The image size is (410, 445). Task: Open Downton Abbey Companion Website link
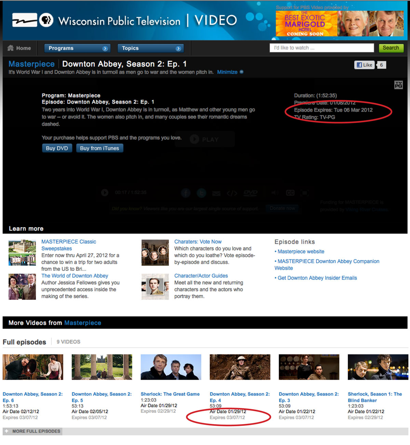[327, 265]
